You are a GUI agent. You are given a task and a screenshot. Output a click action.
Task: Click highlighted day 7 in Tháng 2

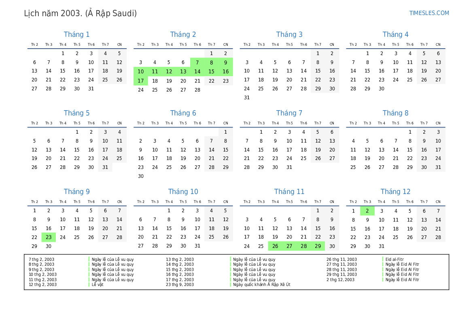click(x=197, y=62)
